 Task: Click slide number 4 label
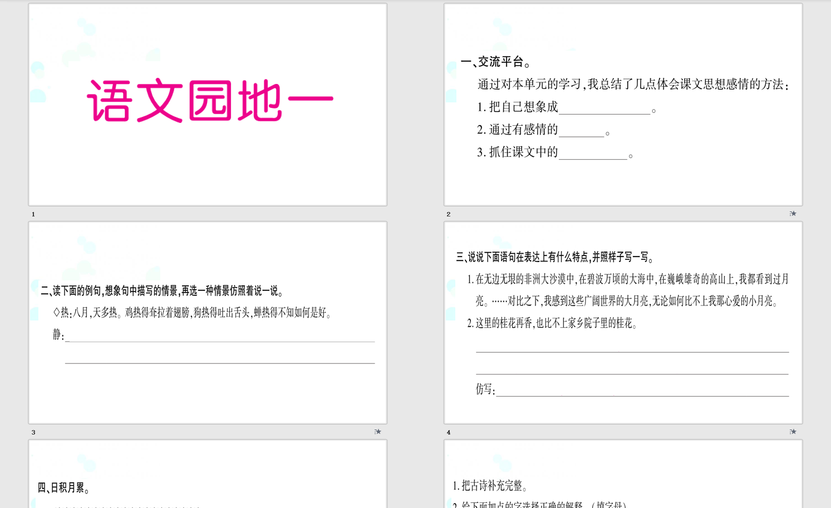[x=449, y=432]
